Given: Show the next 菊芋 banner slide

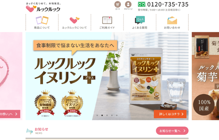Looking at the screenshot, I should pos(205,76).
